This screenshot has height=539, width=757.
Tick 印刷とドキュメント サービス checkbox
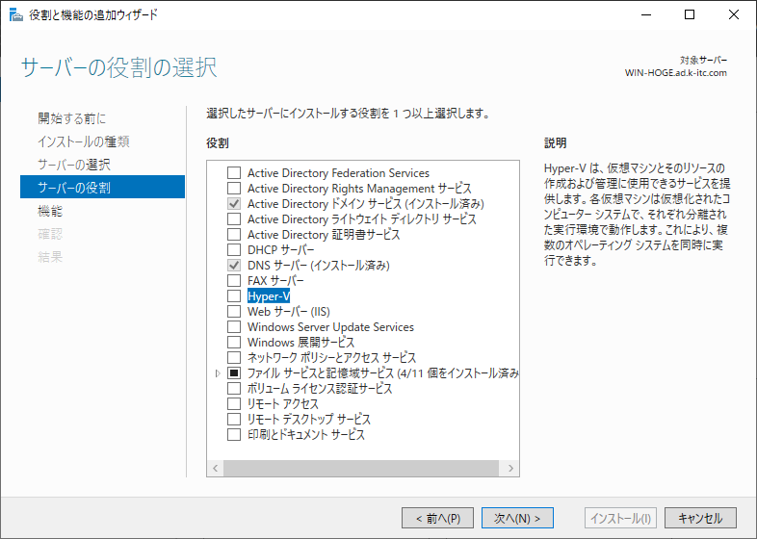pos(234,434)
